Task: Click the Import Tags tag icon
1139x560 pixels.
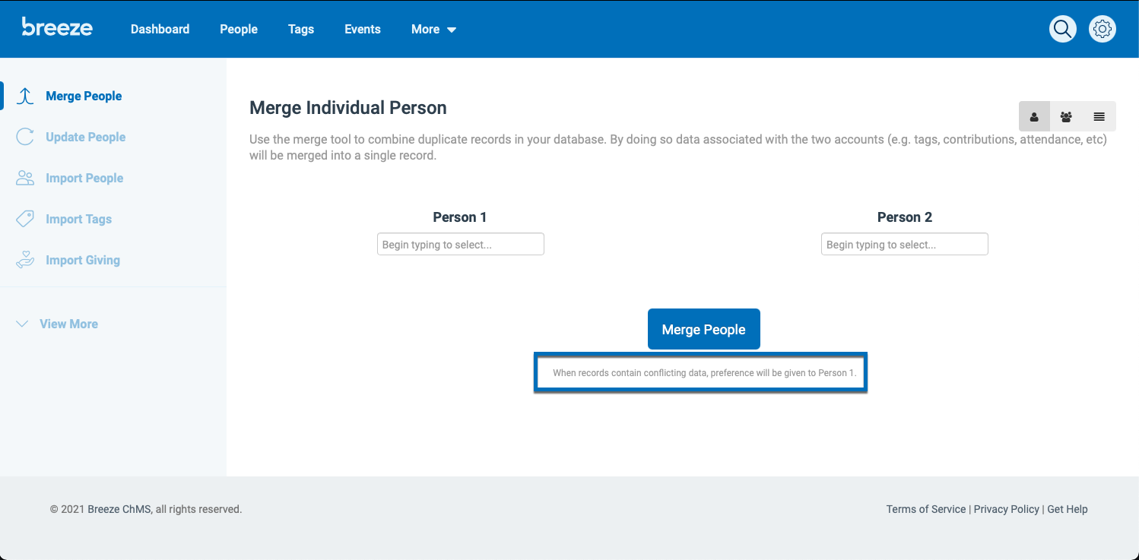Action: click(x=25, y=220)
